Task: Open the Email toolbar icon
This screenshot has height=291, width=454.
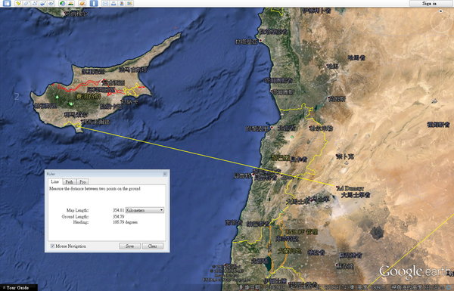Action: coord(105,4)
